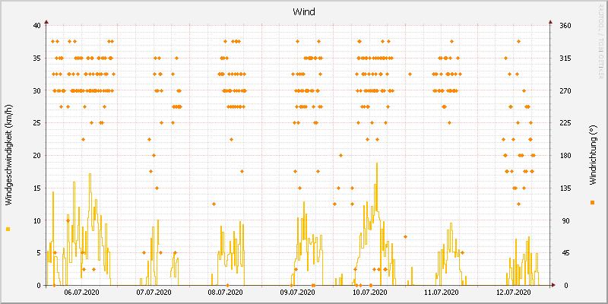
Task: Click the Windrichtung (°) axis label
Action: coord(592,155)
